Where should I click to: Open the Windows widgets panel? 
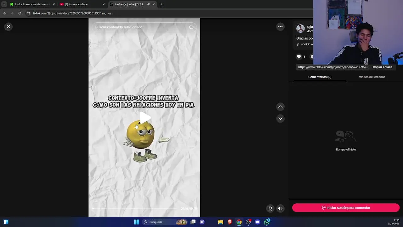pos(6,222)
